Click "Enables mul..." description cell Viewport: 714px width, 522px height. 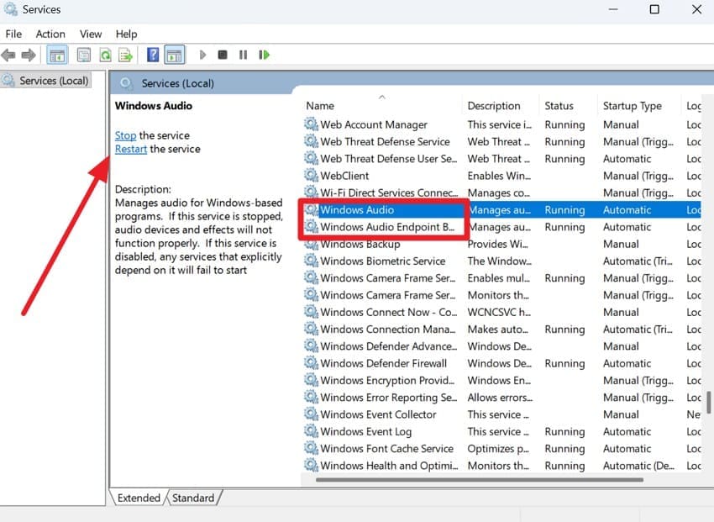pos(499,278)
